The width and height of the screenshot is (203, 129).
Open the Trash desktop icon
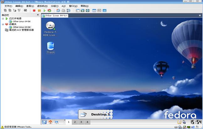pyautogui.click(x=51, y=48)
